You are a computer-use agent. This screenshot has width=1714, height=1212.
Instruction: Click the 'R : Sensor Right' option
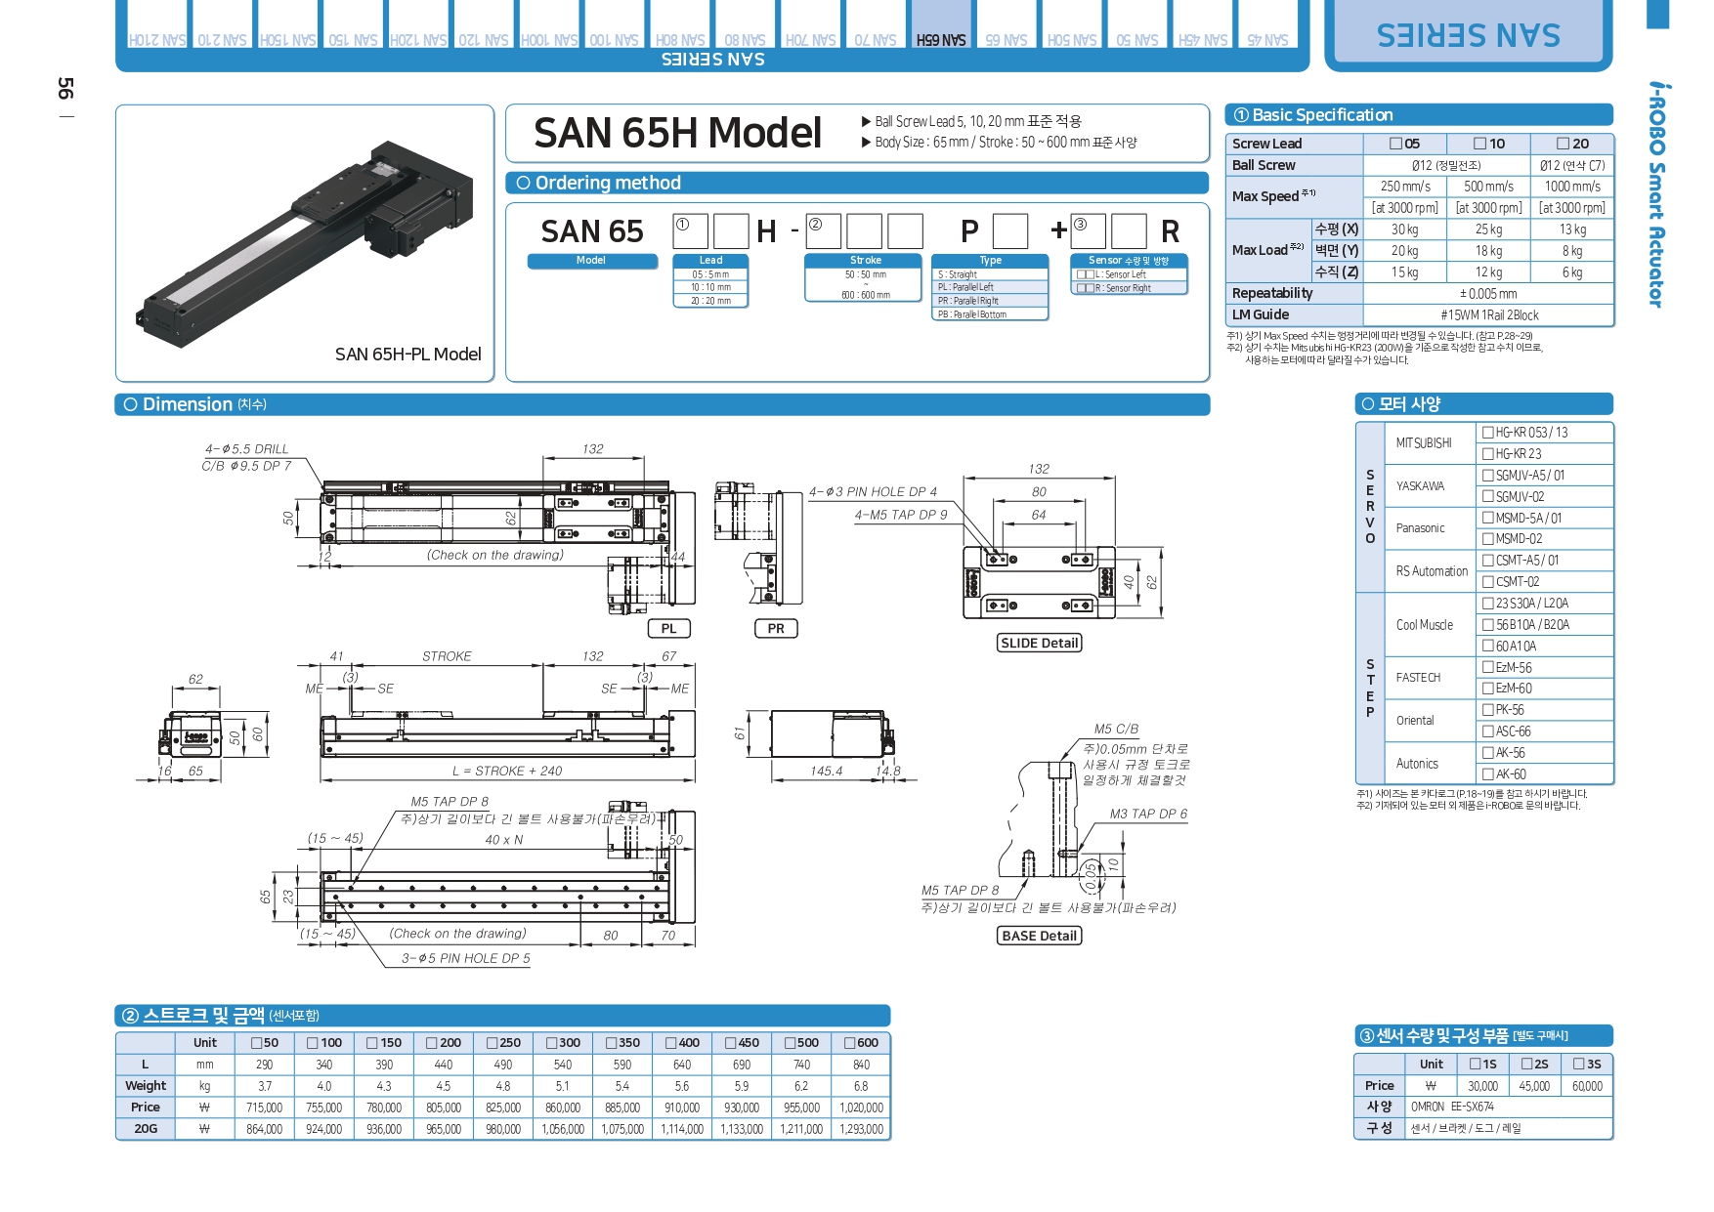point(1129,288)
